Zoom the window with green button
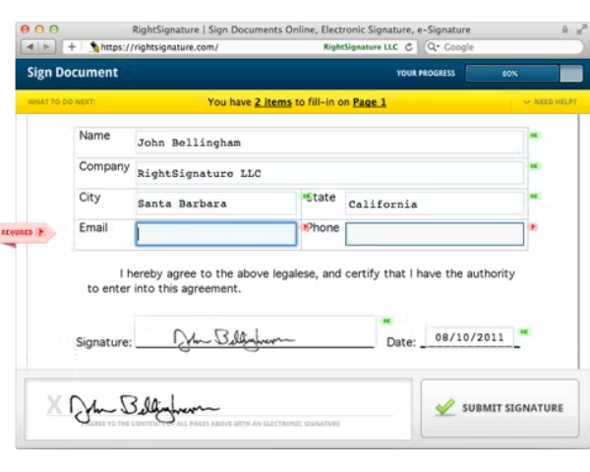Screen dimensions: 590x472 [x=54, y=29]
